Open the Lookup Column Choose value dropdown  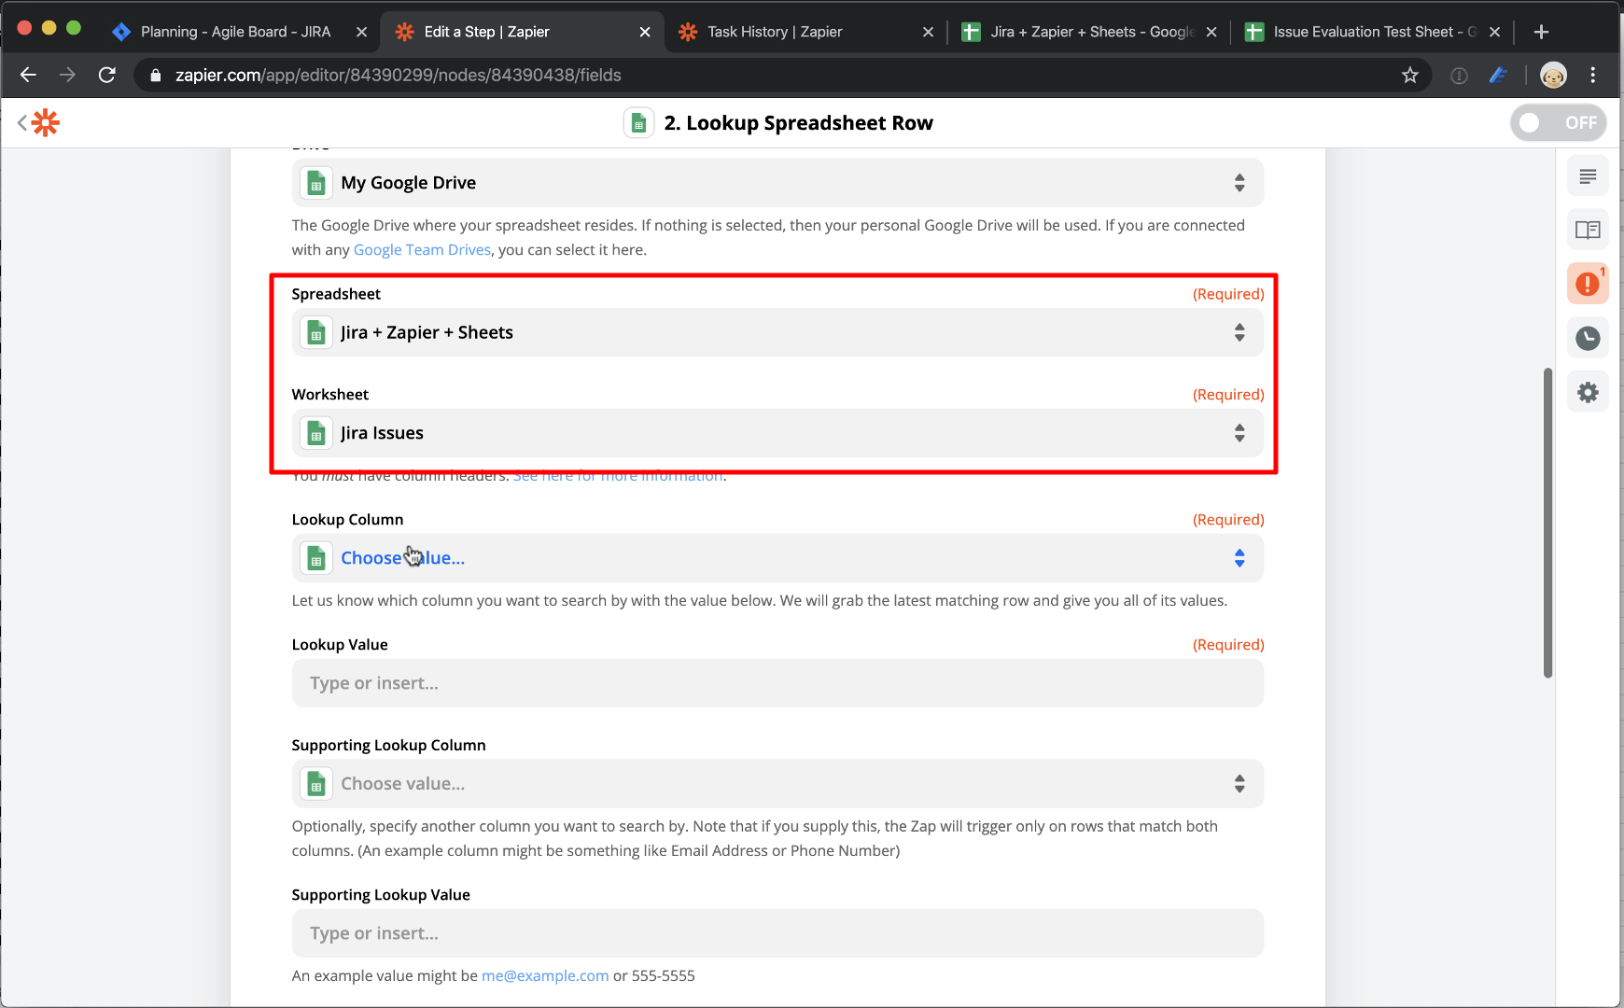pyautogui.click(x=777, y=558)
